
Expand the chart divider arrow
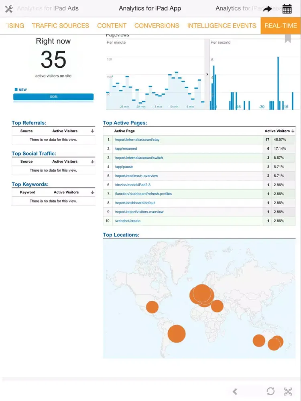point(207,74)
